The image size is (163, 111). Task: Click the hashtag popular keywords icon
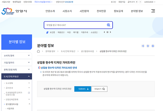pos(47,33)
